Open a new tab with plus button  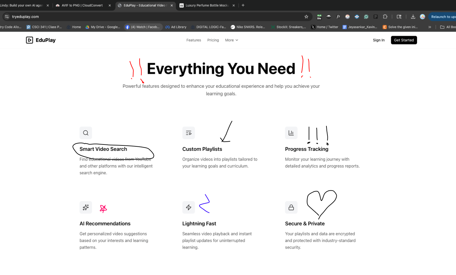(x=243, y=5)
